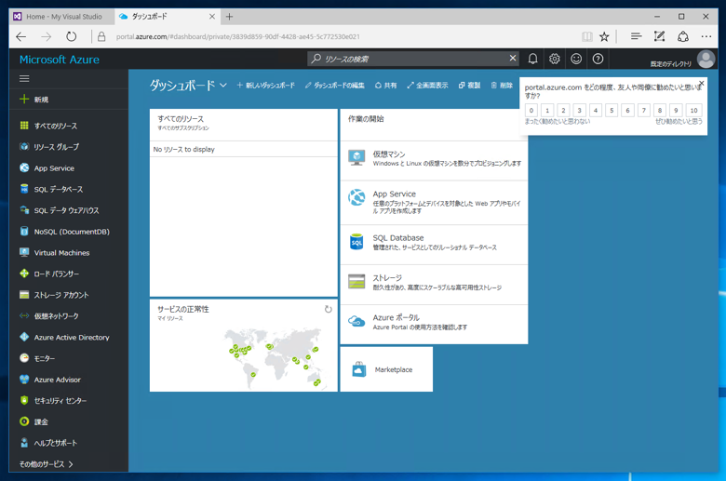Click the 仮想マシン monitor icon in 作業の開始
This screenshot has height=481, width=726.
(x=356, y=158)
